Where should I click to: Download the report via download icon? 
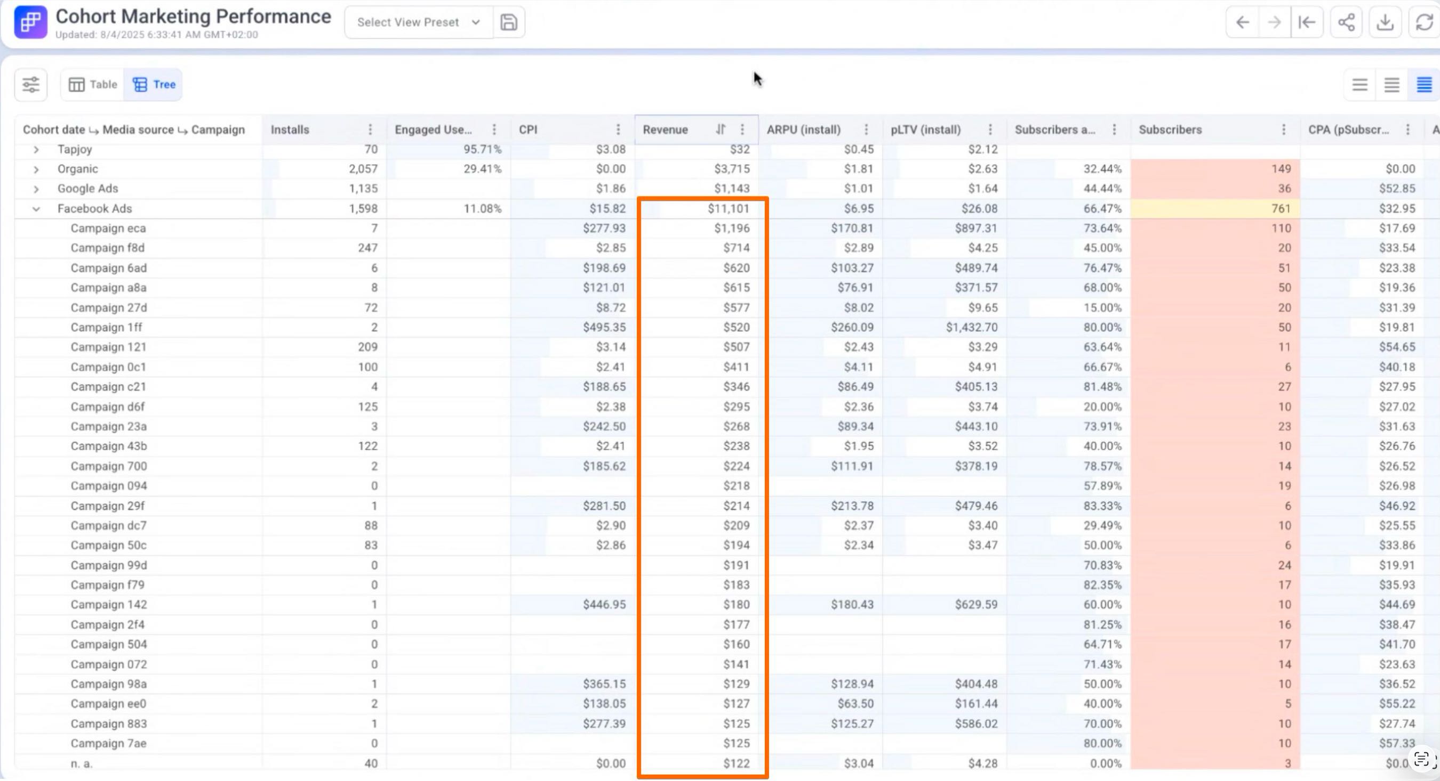(x=1385, y=22)
